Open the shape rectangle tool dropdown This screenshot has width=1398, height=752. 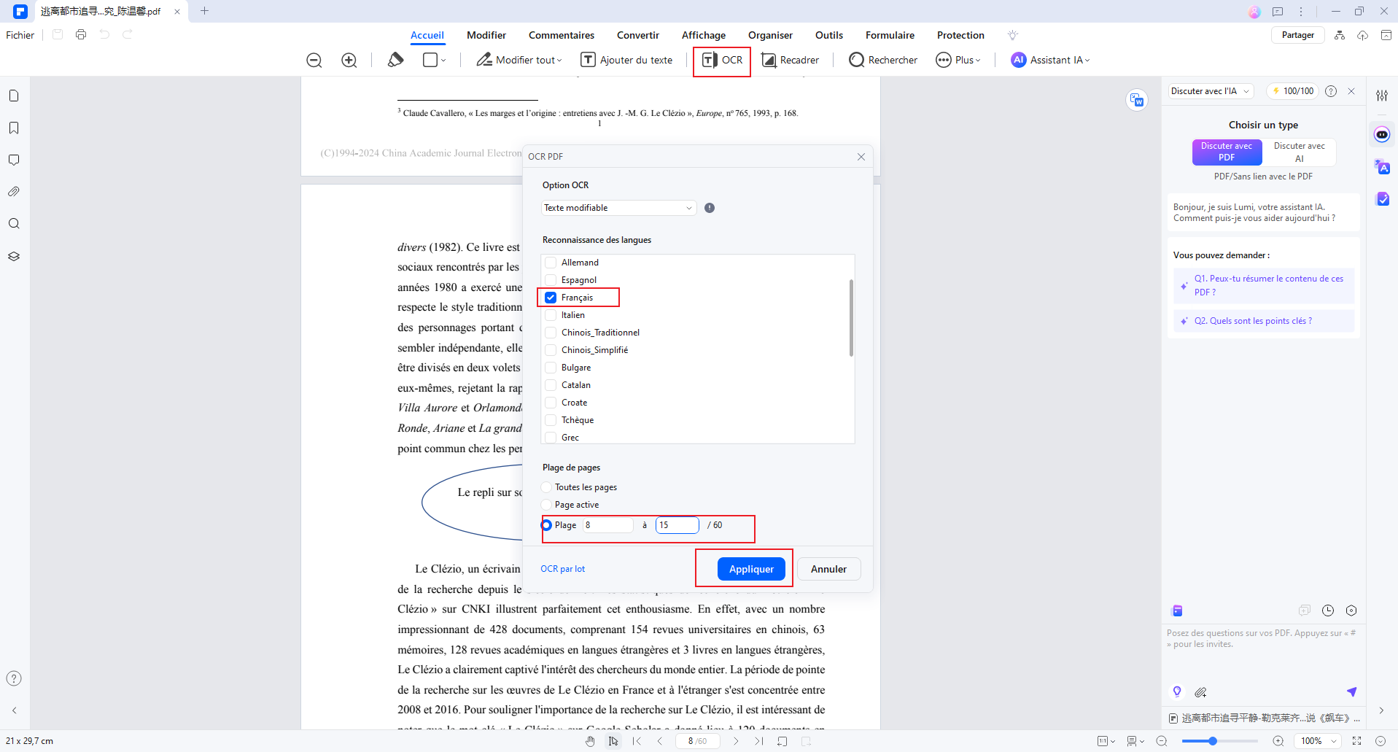click(443, 61)
